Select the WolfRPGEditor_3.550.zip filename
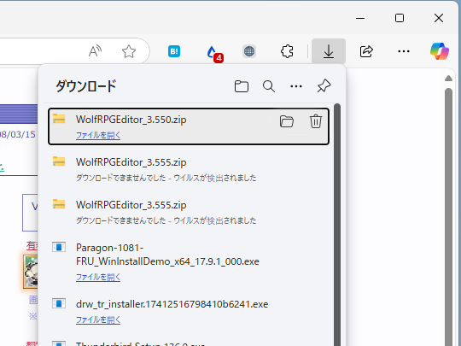The image size is (461, 346). coord(131,120)
